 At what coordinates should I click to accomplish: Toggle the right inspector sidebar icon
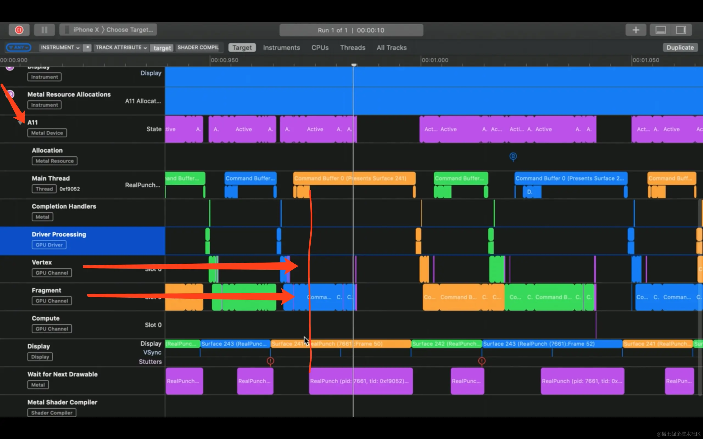coord(681,30)
